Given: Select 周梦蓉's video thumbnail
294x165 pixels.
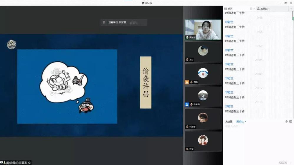Looking at the screenshot, I should [x=203, y=30].
